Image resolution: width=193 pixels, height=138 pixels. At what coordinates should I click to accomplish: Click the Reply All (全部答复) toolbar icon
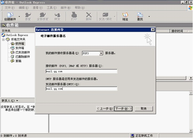(x=43, y=16)
